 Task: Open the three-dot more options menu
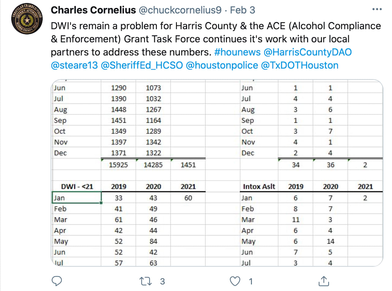pyautogui.click(x=377, y=9)
